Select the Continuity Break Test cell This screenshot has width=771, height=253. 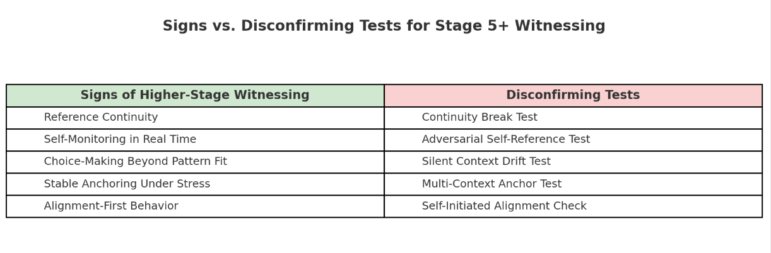coord(480,118)
